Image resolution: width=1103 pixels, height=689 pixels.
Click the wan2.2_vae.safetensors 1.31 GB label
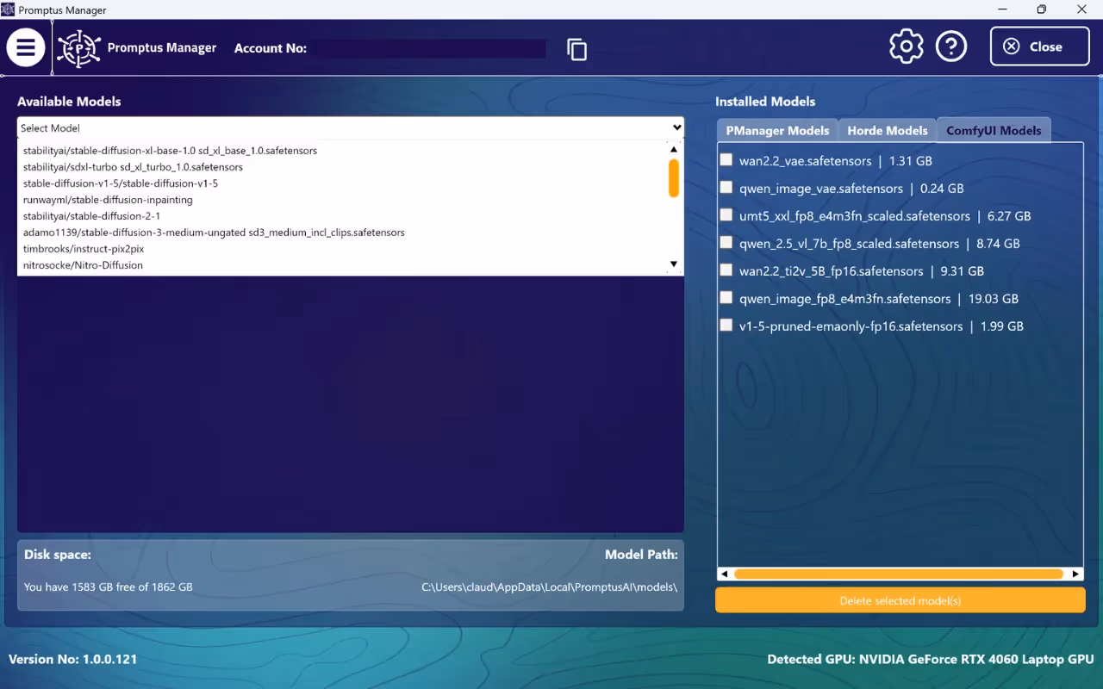coord(836,161)
